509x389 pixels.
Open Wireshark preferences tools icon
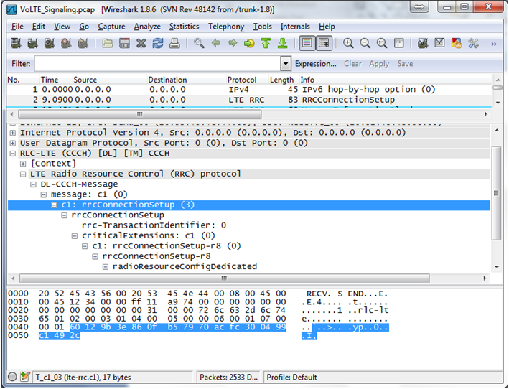pyautogui.click(x=473, y=43)
